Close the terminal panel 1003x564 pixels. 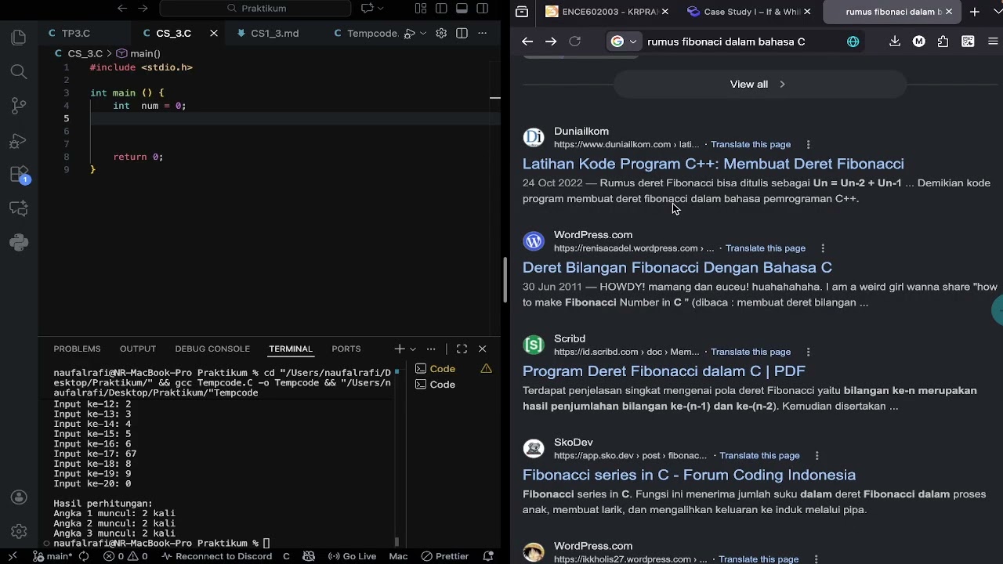(x=482, y=349)
